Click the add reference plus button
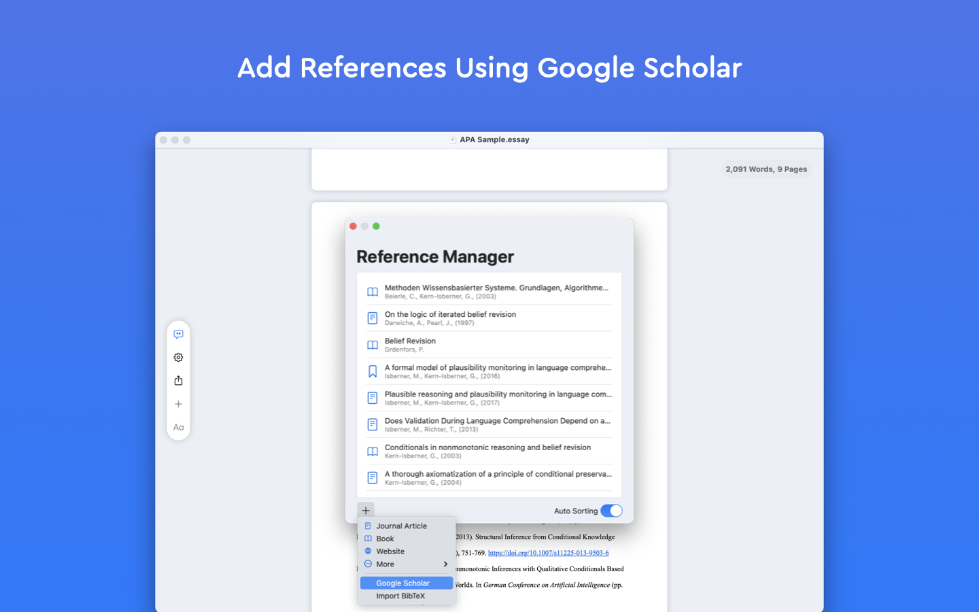979x612 pixels. coord(366,511)
